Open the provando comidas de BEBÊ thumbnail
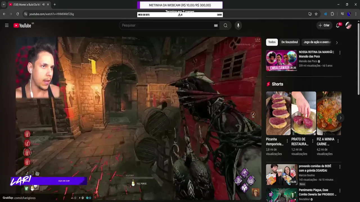360x202 pixels. click(x=282, y=175)
